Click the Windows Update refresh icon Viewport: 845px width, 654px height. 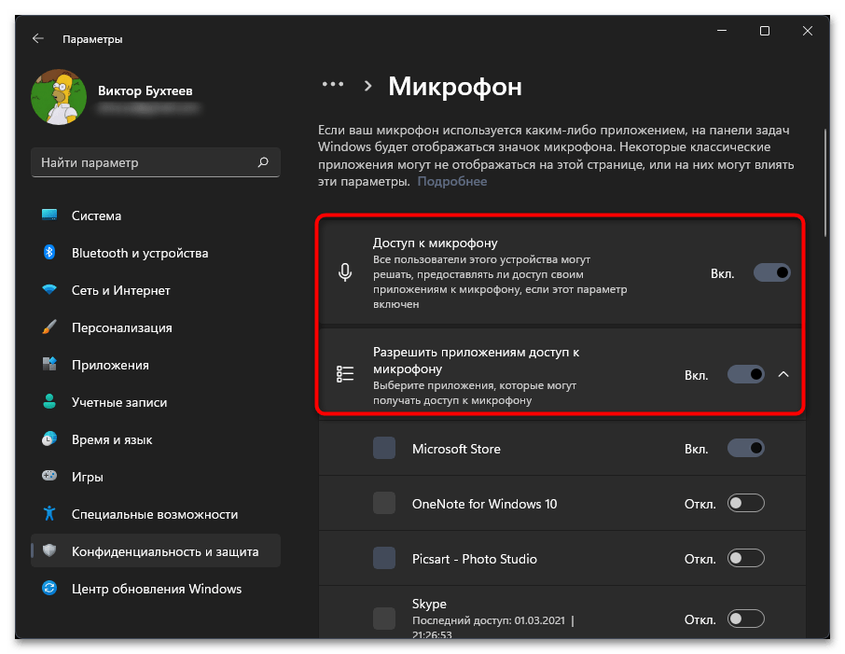[49, 588]
